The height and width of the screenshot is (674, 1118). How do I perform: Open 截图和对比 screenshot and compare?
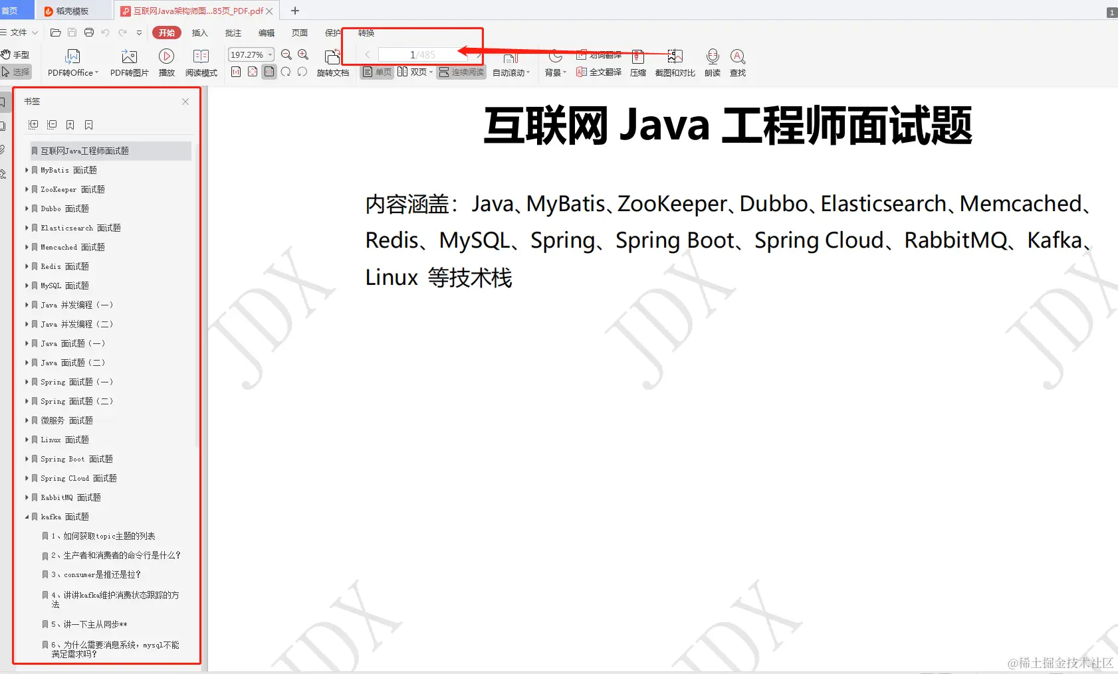[x=675, y=63]
